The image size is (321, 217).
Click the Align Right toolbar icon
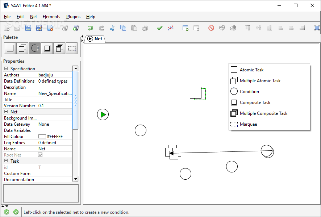click(302, 28)
